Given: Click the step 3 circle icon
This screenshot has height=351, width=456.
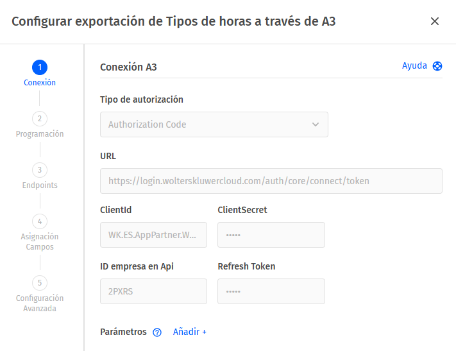Looking at the screenshot, I should click(x=39, y=170).
